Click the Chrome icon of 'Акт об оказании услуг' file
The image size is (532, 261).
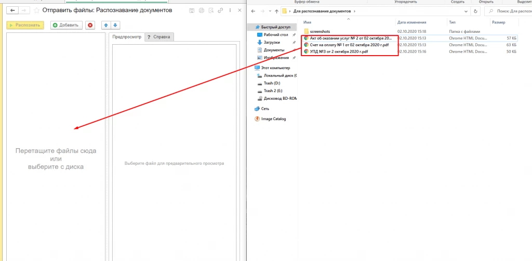tap(306, 38)
